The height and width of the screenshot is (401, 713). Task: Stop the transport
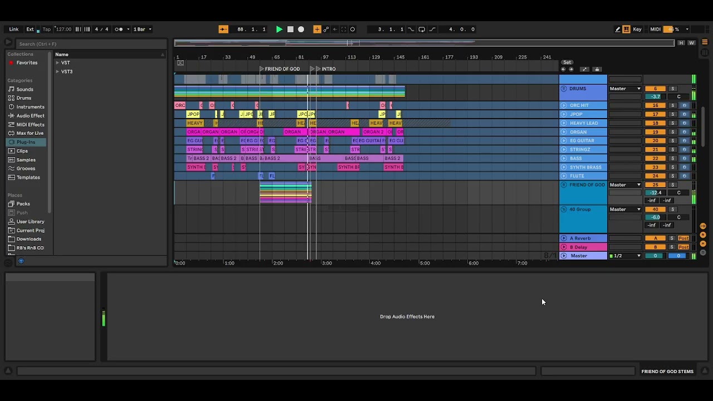pos(290,29)
